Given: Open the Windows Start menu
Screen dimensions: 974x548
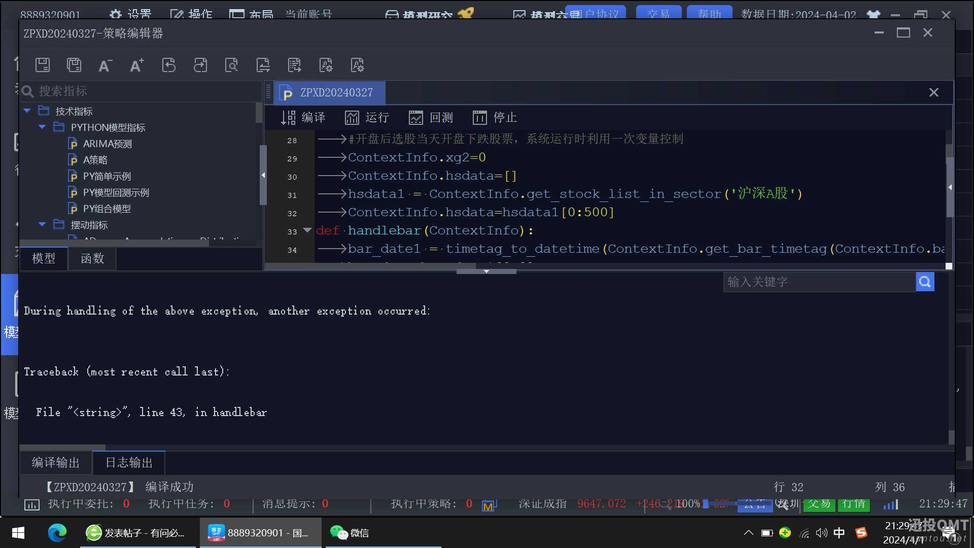Looking at the screenshot, I should (x=18, y=533).
